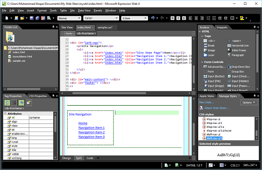Viewport: 262px width, 170px height.
Task: Open the Options dropdown in Manage Styles
Action: click(x=249, y=103)
